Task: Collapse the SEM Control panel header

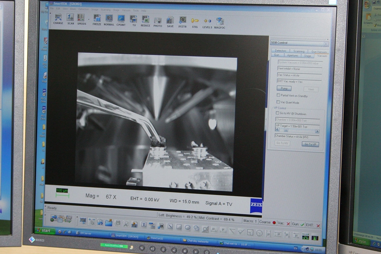Action: (x=325, y=44)
